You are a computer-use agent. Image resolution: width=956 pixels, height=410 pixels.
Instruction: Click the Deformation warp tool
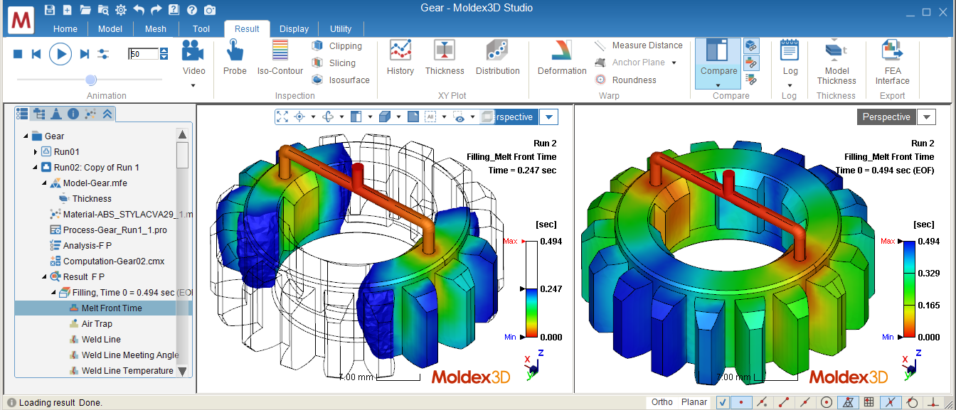coord(561,57)
